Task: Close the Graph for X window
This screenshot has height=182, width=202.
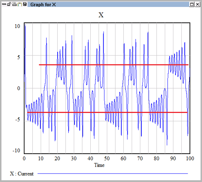Action: [x=198, y=4]
